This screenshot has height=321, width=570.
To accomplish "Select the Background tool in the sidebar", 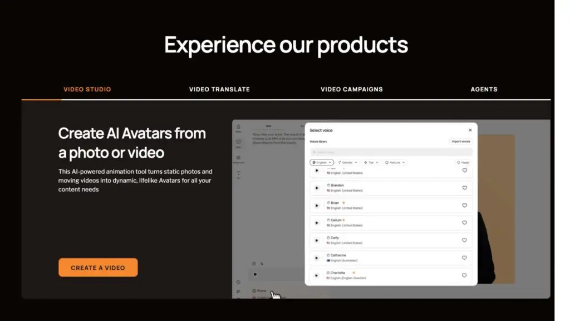I will (x=239, y=158).
